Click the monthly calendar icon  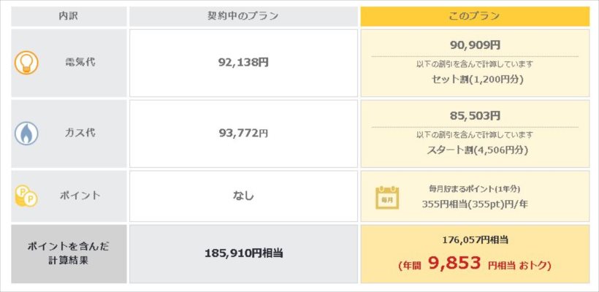point(387,198)
